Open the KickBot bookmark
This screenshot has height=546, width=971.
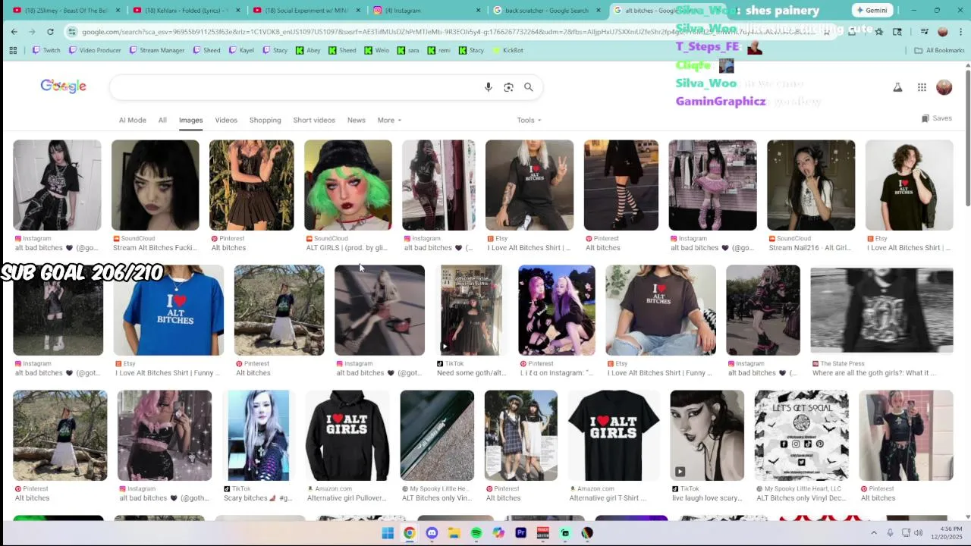507,50
